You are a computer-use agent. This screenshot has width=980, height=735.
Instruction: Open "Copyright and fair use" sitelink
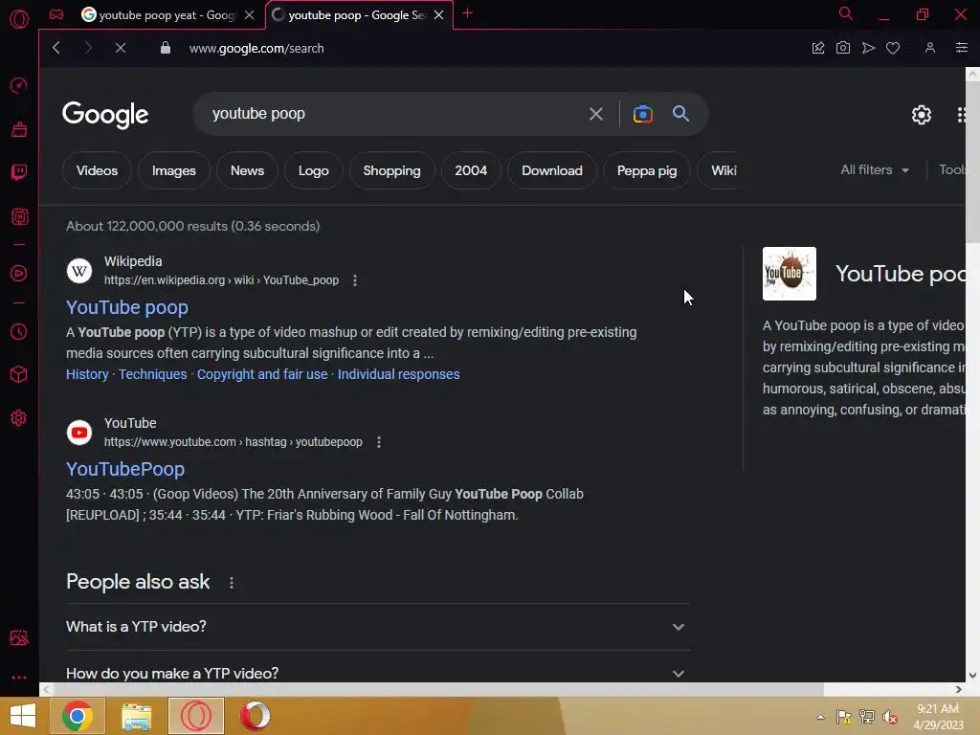click(x=262, y=374)
